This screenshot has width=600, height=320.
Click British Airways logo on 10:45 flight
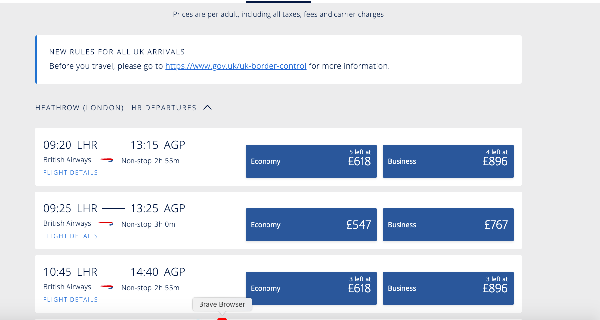point(106,287)
